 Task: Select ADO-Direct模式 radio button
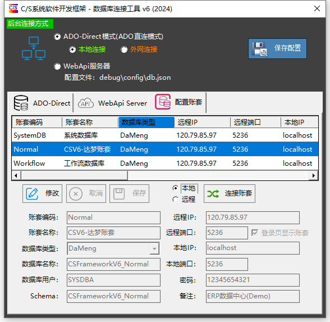click(x=57, y=37)
